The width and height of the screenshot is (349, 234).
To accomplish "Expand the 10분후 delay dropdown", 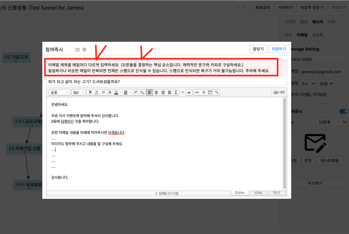I will pos(332,122).
